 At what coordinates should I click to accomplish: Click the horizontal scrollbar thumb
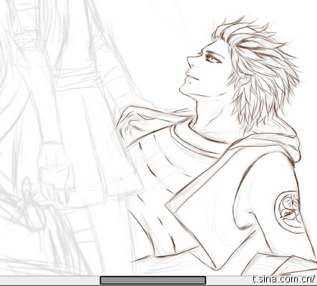(x=153, y=280)
